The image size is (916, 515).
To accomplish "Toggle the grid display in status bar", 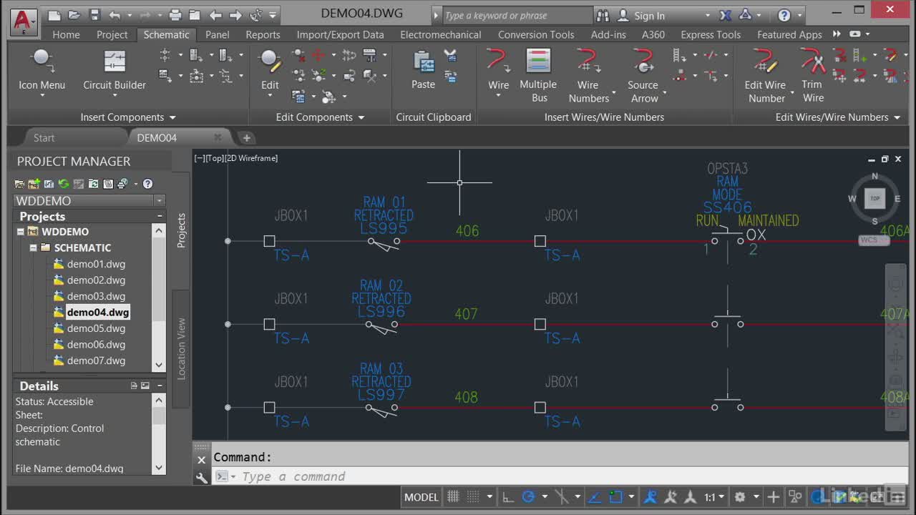I will pos(453,496).
